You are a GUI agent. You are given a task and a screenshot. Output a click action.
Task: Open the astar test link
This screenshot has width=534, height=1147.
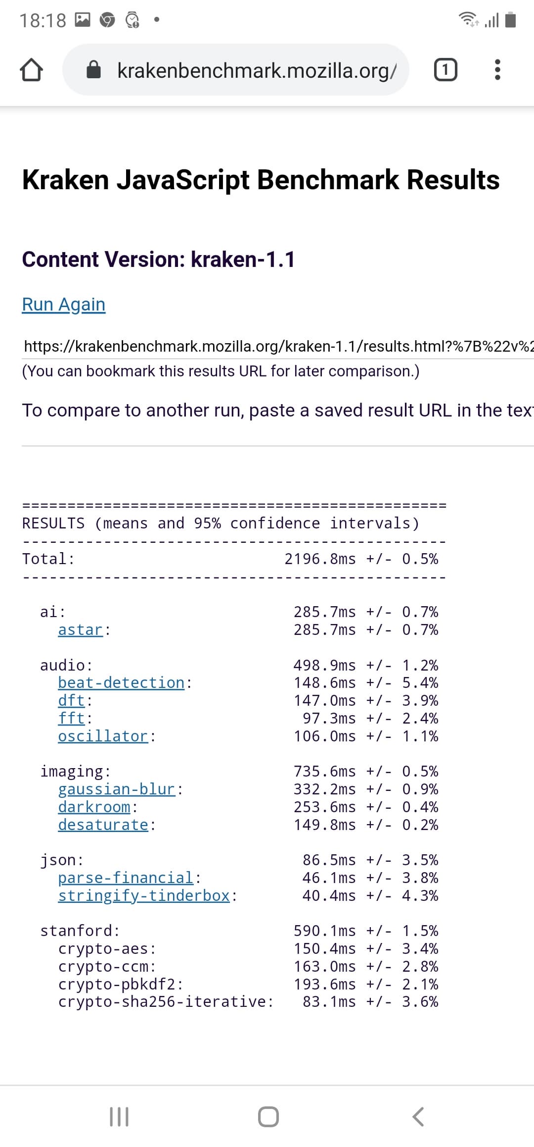pos(81,630)
